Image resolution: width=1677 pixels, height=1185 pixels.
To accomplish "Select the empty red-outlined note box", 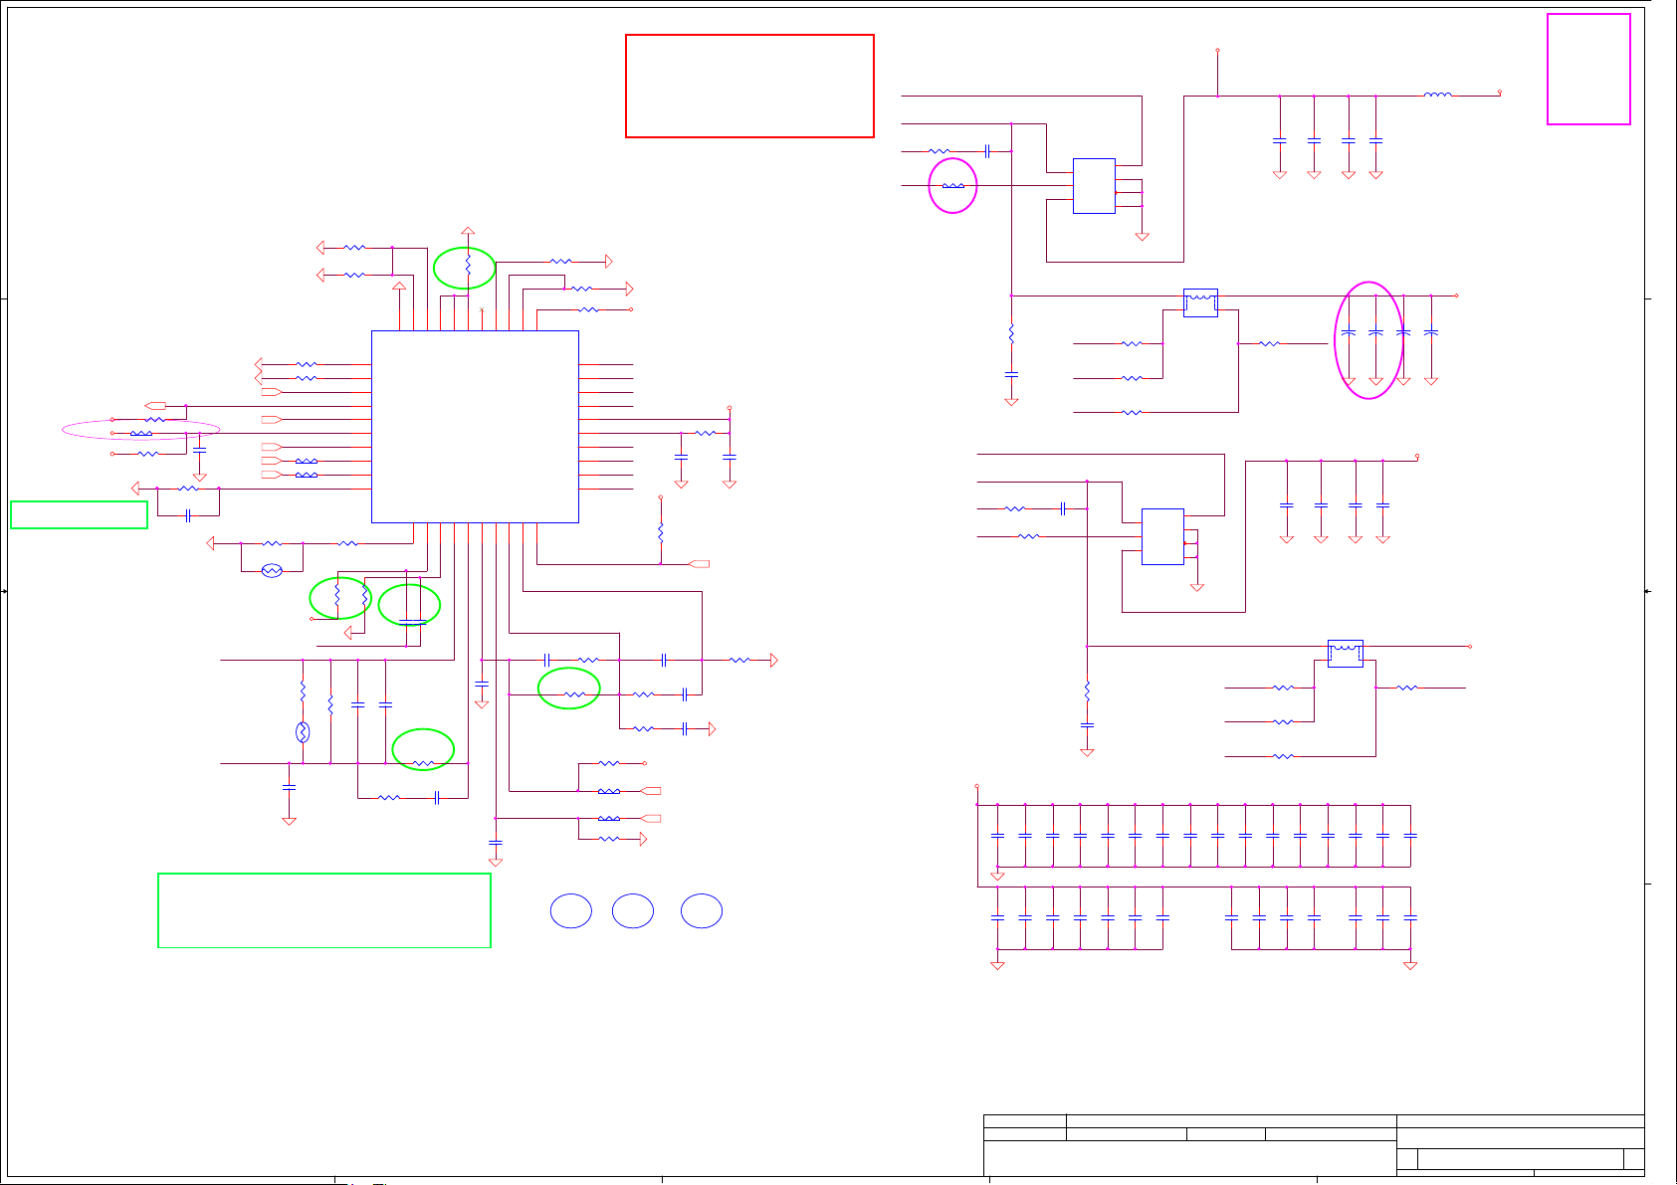I will (x=749, y=86).
